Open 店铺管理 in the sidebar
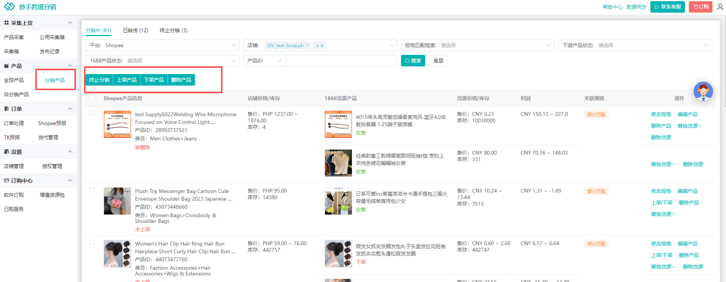Screen dimensions: 726x282 [14, 166]
